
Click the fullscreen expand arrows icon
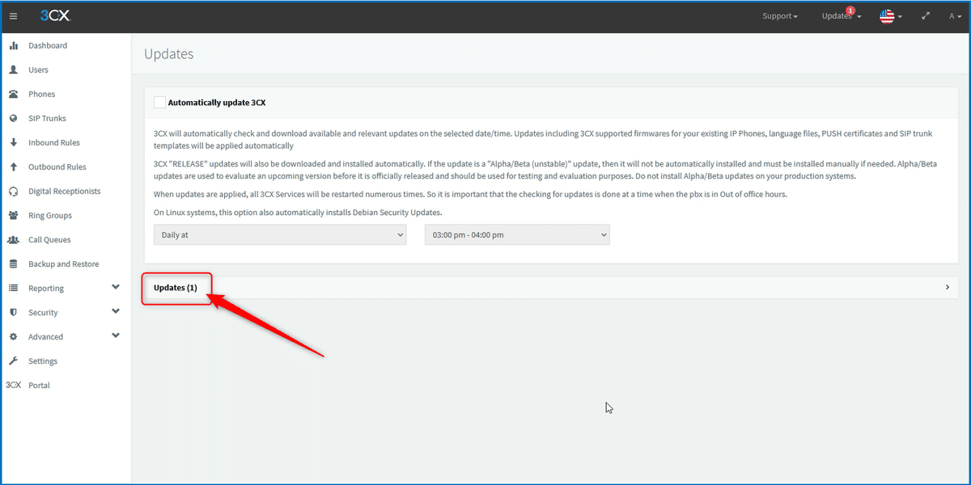[926, 15]
